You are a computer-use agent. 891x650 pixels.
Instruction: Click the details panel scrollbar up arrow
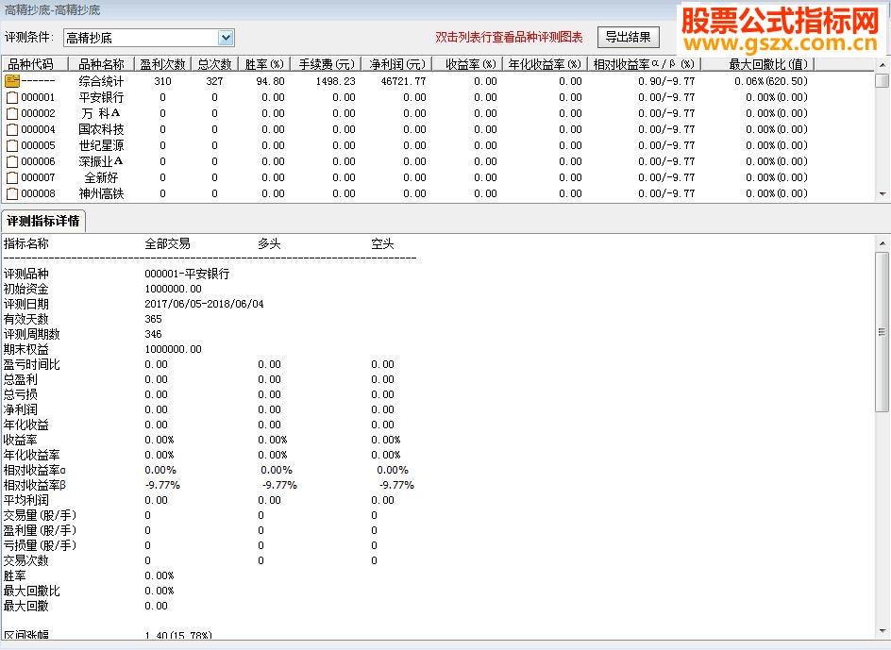click(x=882, y=243)
